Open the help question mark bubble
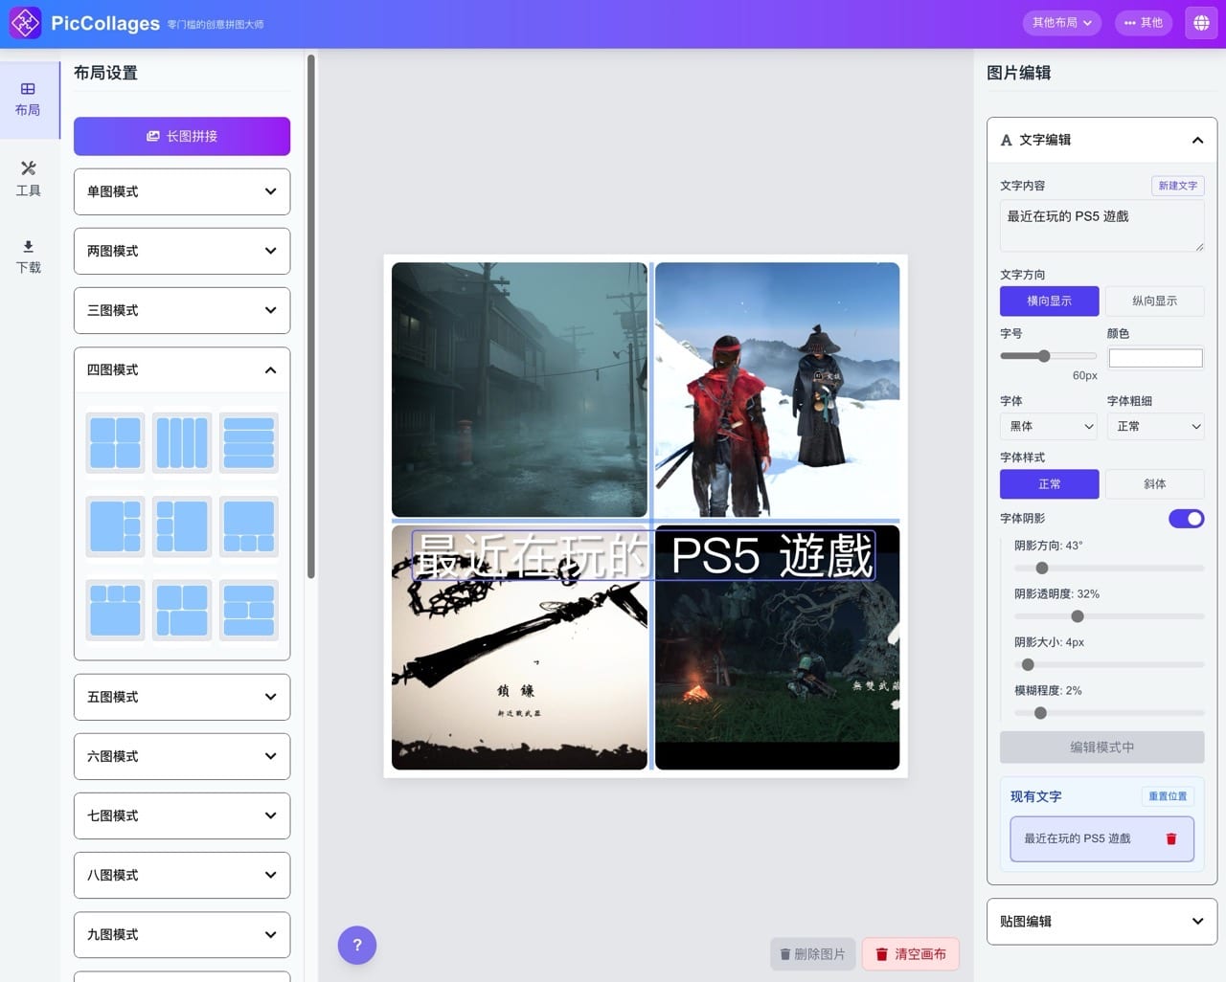Image resolution: width=1226 pixels, height=982 pixels. (x=357, y=946)
